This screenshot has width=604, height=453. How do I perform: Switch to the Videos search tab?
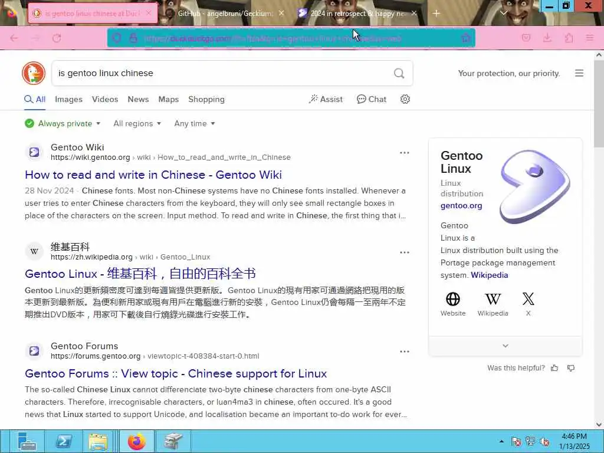click(105, 99)
